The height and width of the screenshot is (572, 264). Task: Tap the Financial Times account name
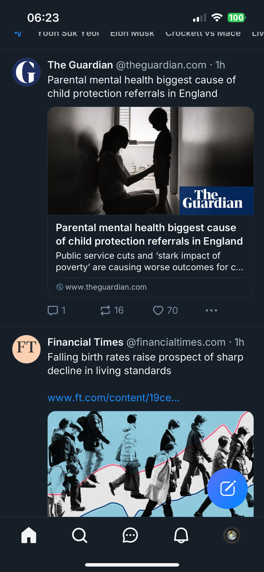(85, 342)
